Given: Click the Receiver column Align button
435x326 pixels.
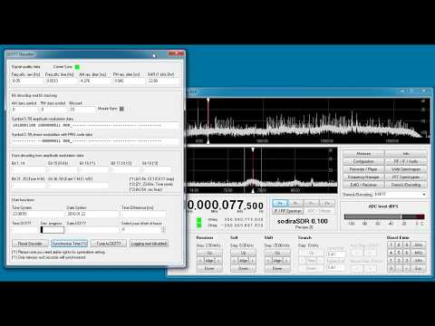Looking at the screenshot, I should click(209, 260).
